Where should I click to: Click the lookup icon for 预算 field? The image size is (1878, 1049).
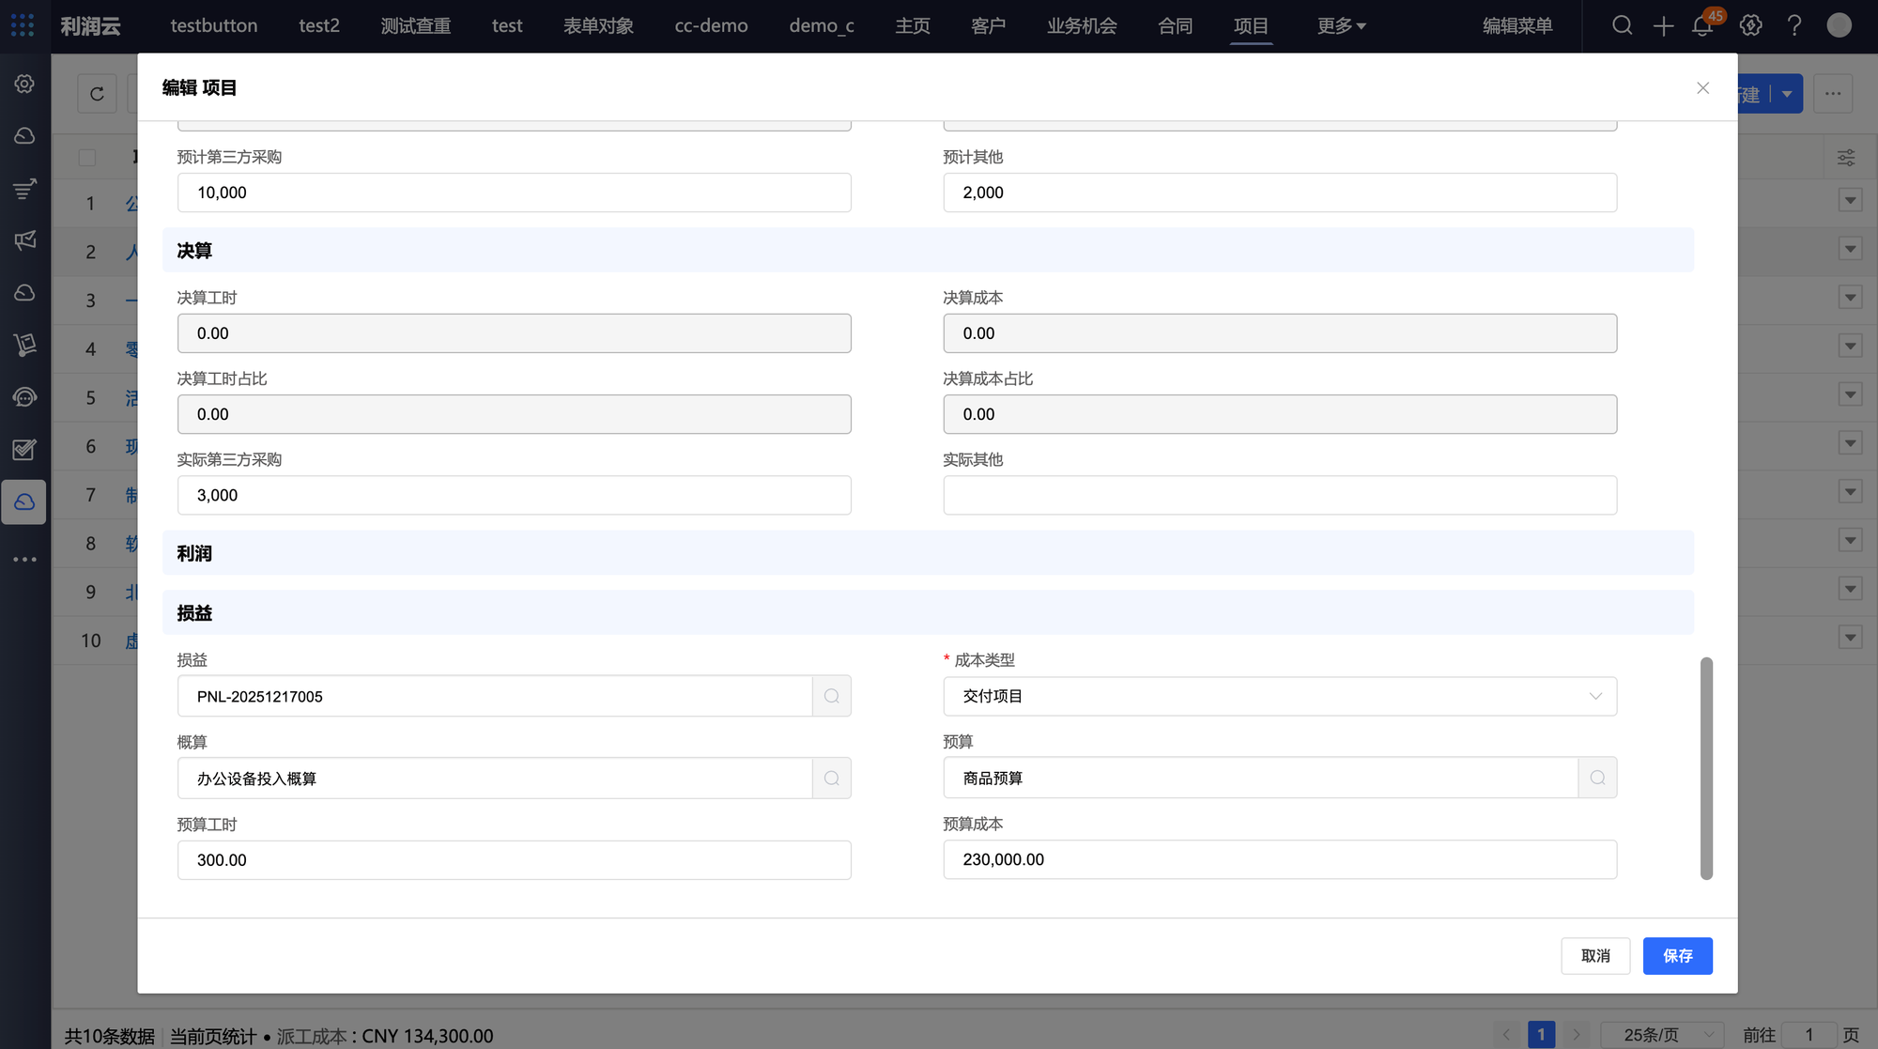(1597, 778)
